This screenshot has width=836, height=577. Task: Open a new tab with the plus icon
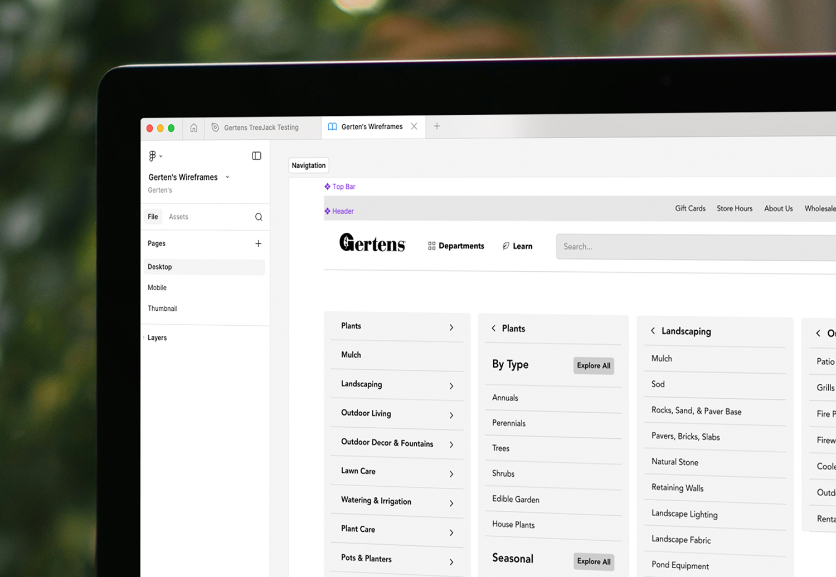tap(437, 126)
